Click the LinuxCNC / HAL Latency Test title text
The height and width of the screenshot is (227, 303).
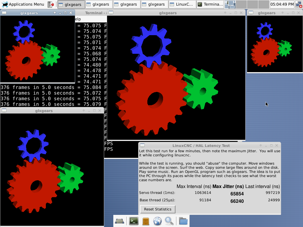coord(201,146)
